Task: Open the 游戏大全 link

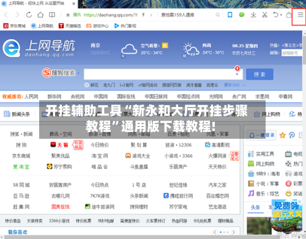Action: coord(138,156)
